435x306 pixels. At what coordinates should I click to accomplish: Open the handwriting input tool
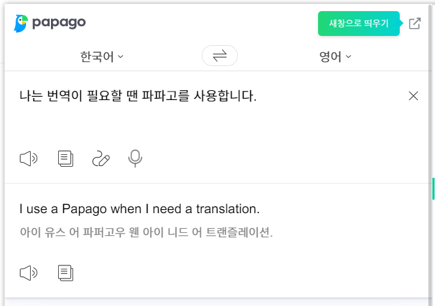point(101,158)
